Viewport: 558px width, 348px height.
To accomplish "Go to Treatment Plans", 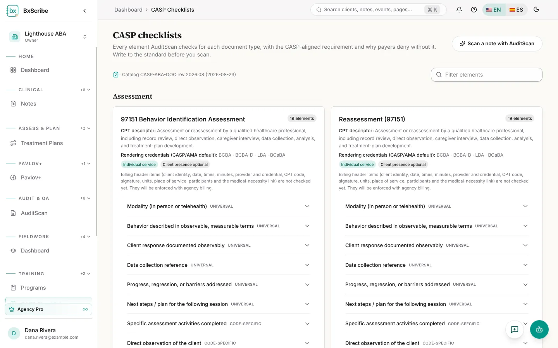I will click(x=48, y=143).
